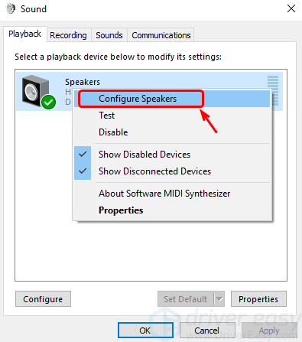This screenshot has width=302, height=342.
Task: Select the Playback tab
Action: tap(24, 34)
